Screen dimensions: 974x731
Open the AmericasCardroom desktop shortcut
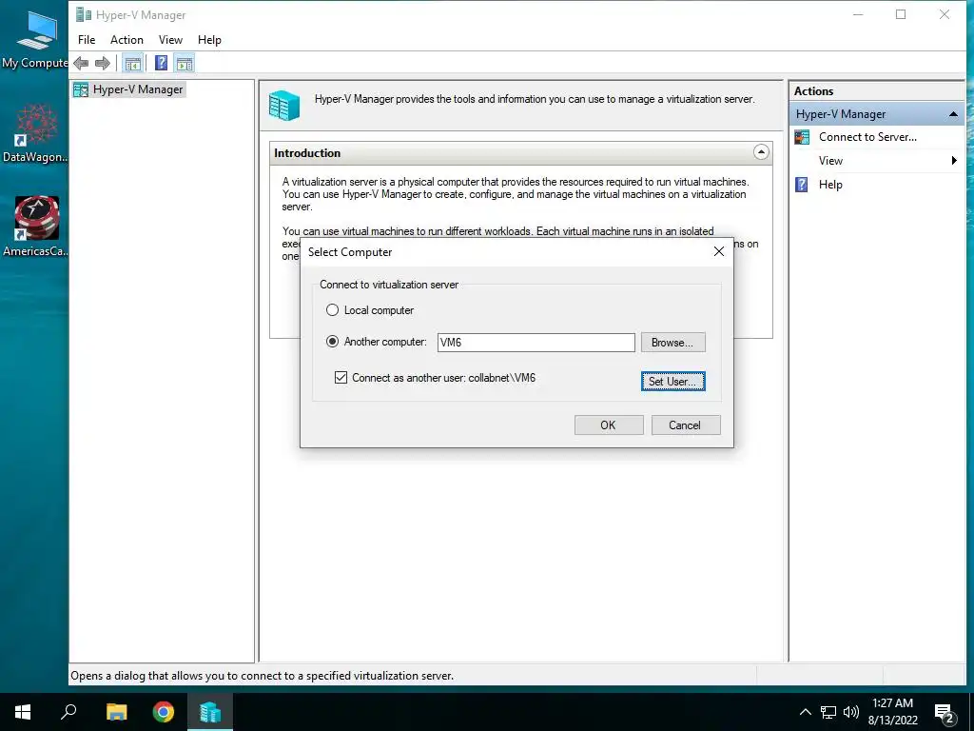[x=36, y=227]
